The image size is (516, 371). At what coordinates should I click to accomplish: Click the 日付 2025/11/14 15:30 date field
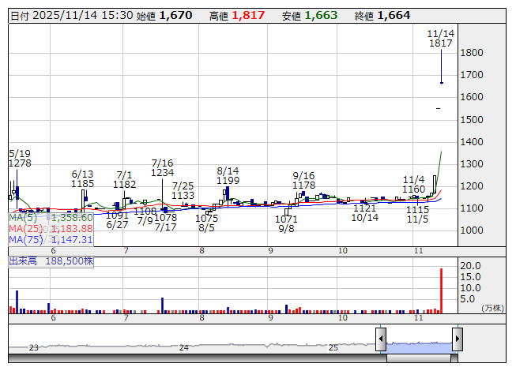tap(71, 15)
